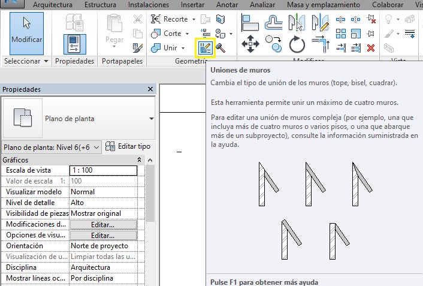Viewport: 423px width, 286px height.
Task: Click the scissors cut icon
Action: click(x=138, y=19)
